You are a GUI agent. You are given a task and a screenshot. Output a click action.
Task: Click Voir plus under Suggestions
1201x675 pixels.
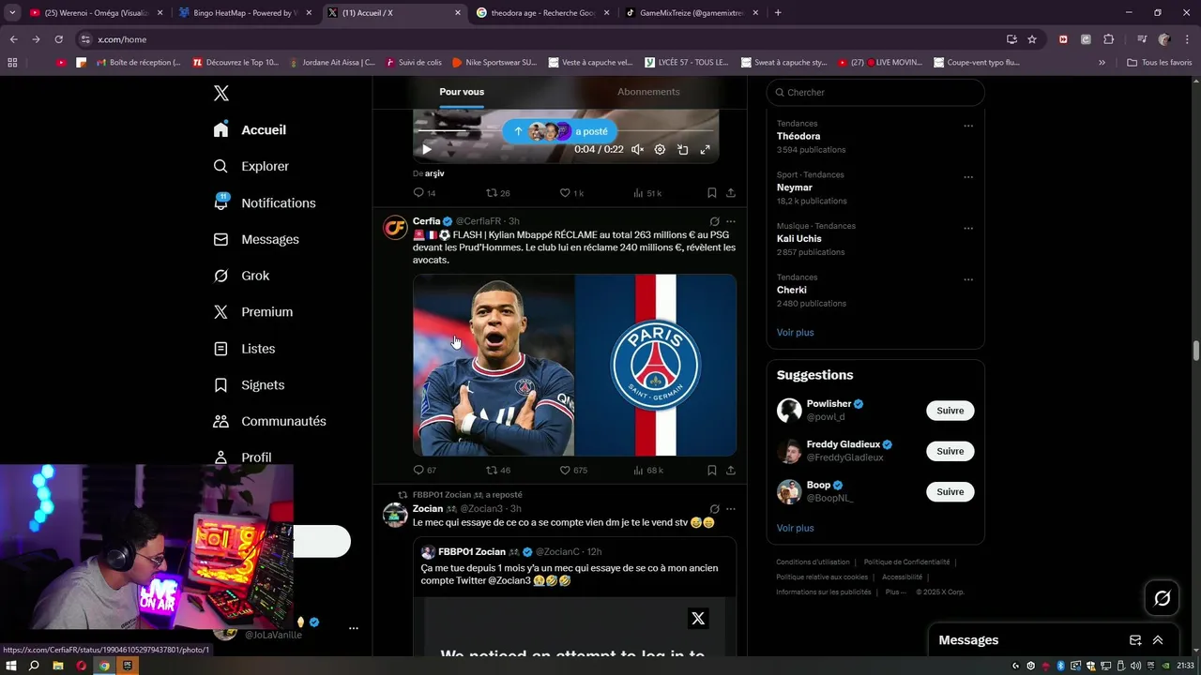point(795,528)
